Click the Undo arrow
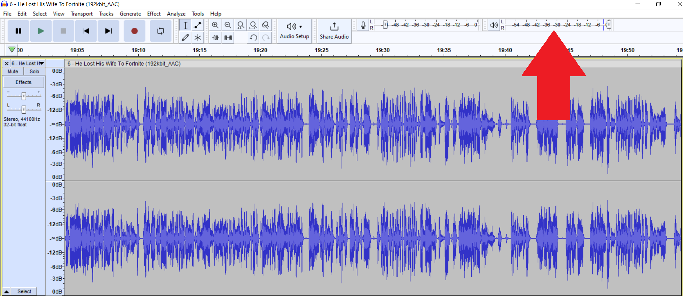Screen dimensions: 683x296 pos(253,37)
